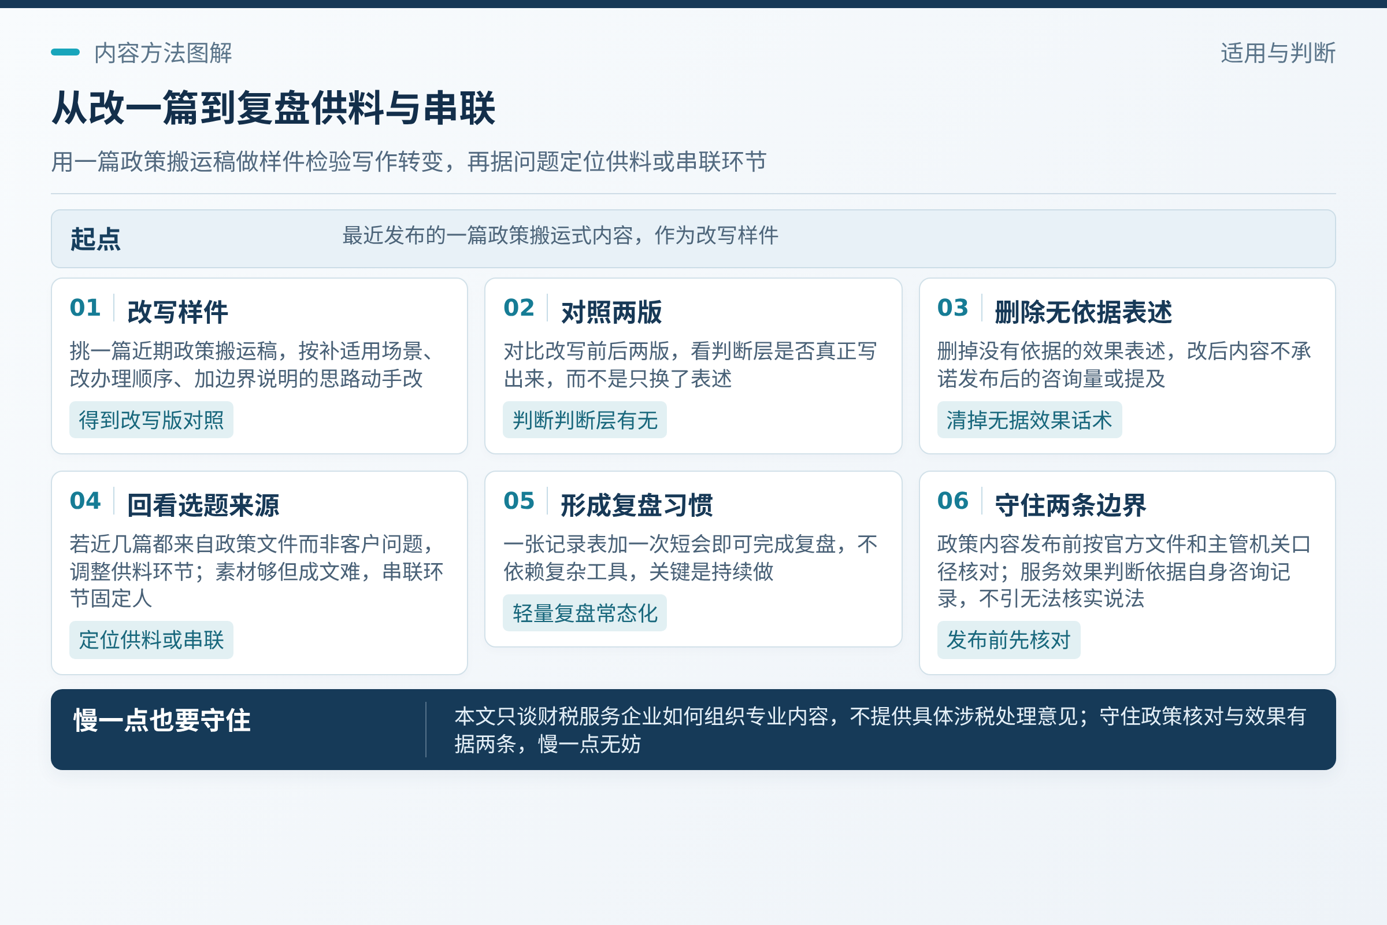The image size is (1387, 925).
Task: Select the 对照两版 card heading
Action: pyautogui.click(x=611, y=312)
